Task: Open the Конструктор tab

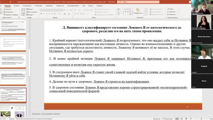Action: pyautogui.click(x=27, y=6)
